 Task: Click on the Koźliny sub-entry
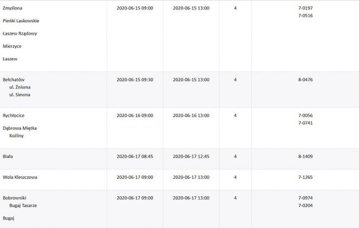pos(17,135)
